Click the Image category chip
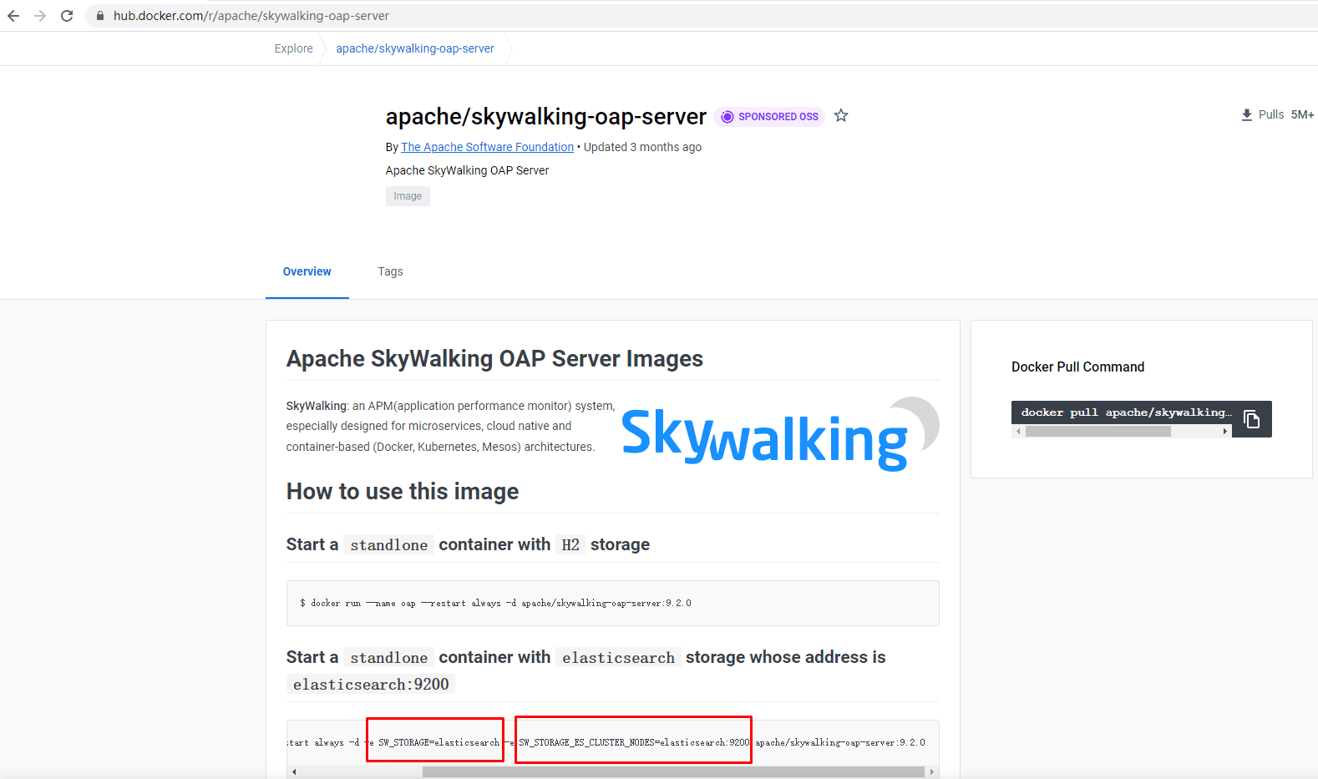The image size is (1318, 779). 408,196
